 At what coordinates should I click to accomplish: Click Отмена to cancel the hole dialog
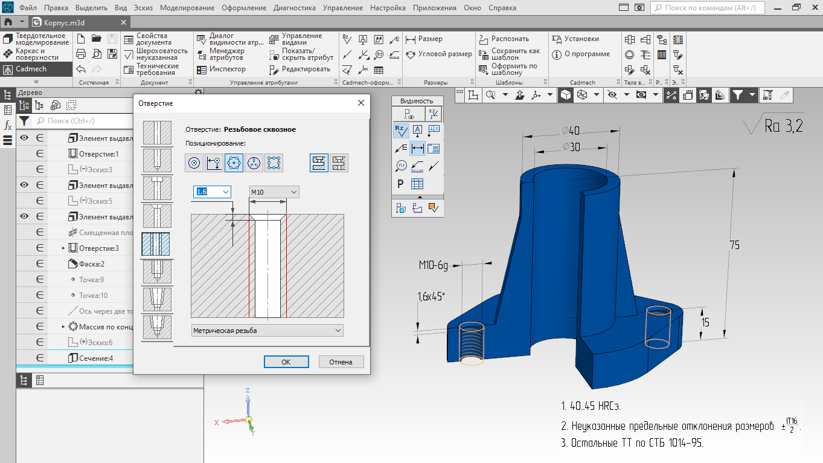tap(341, 362)
